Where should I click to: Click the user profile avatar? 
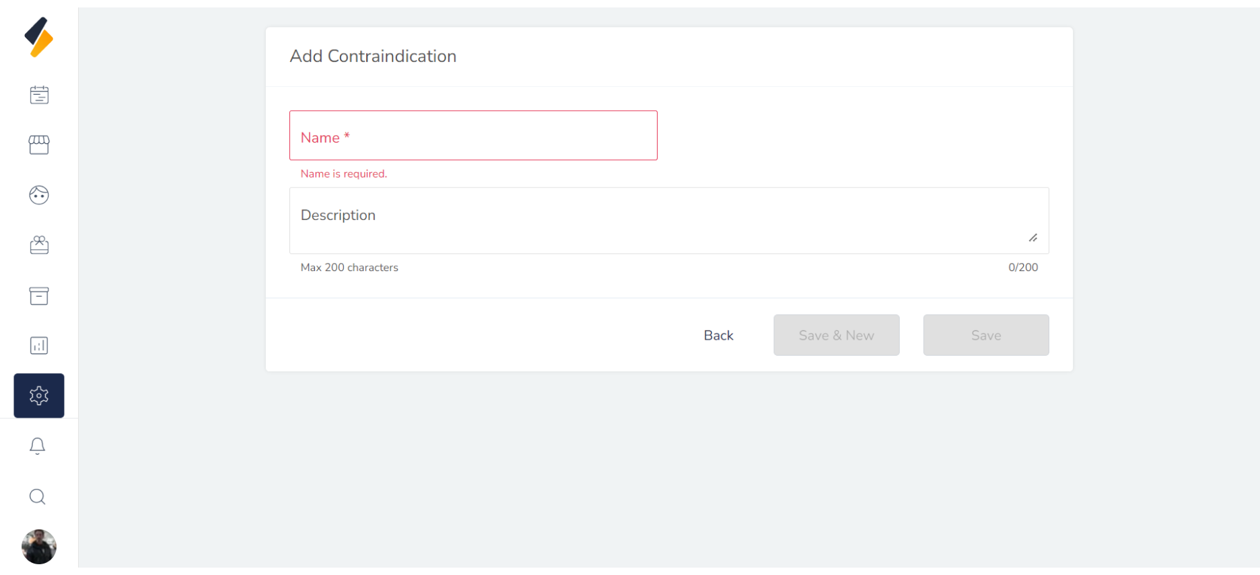coord(39,546)
